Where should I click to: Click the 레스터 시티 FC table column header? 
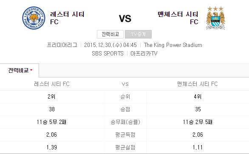click(x=52, y=84)
